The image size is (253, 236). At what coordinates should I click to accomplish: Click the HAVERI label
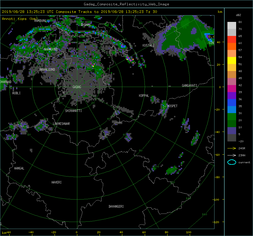point(57,182)
